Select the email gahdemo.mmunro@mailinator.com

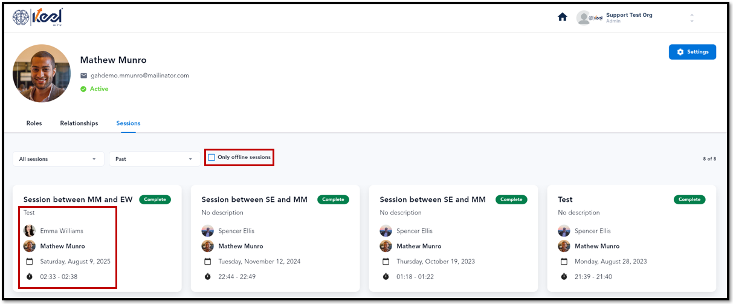[x=140, y=76]
